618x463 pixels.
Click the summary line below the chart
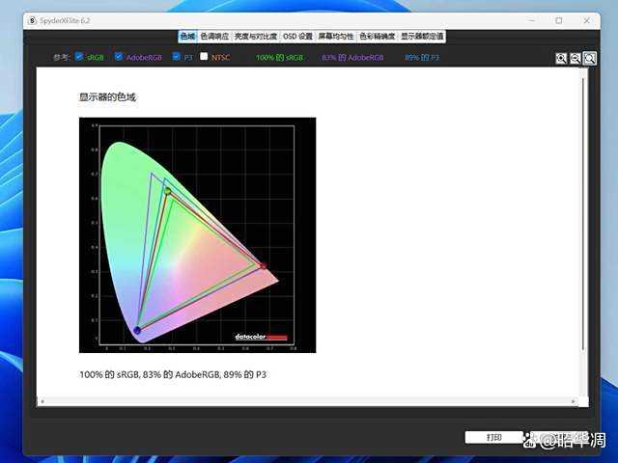pos(173,374)
